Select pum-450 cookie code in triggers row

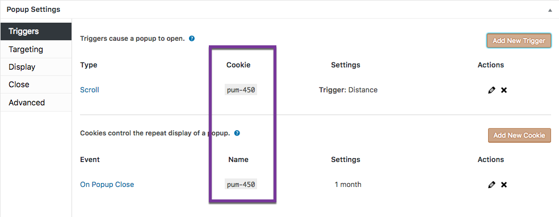click(241, 90)
